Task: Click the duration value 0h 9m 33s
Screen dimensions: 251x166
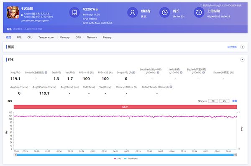Action: click(x=179, y=16)
